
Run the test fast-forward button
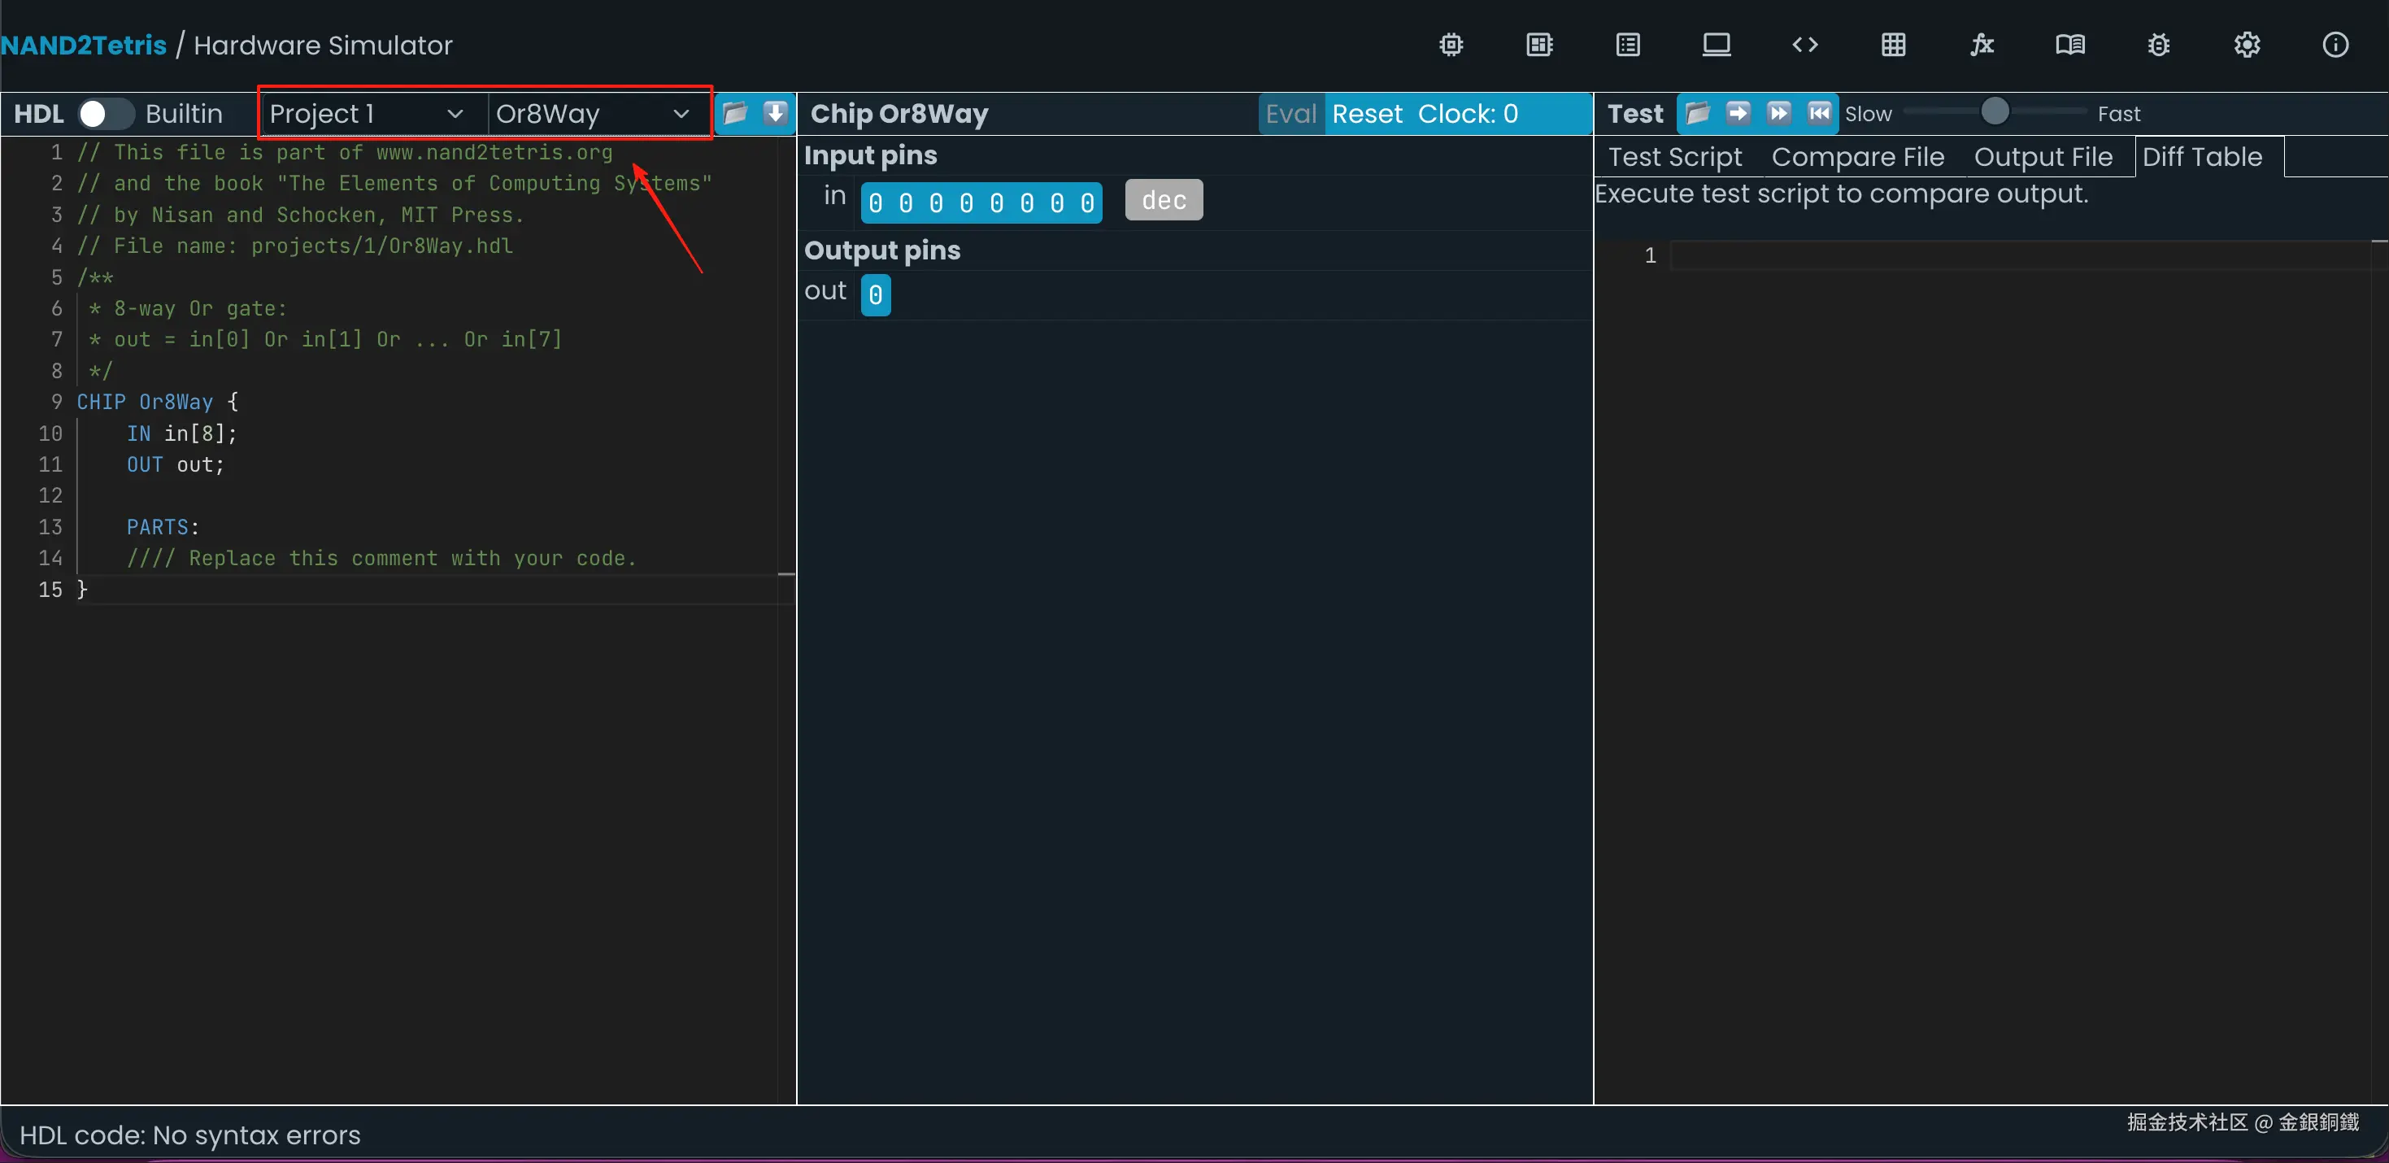point(1778,113)
